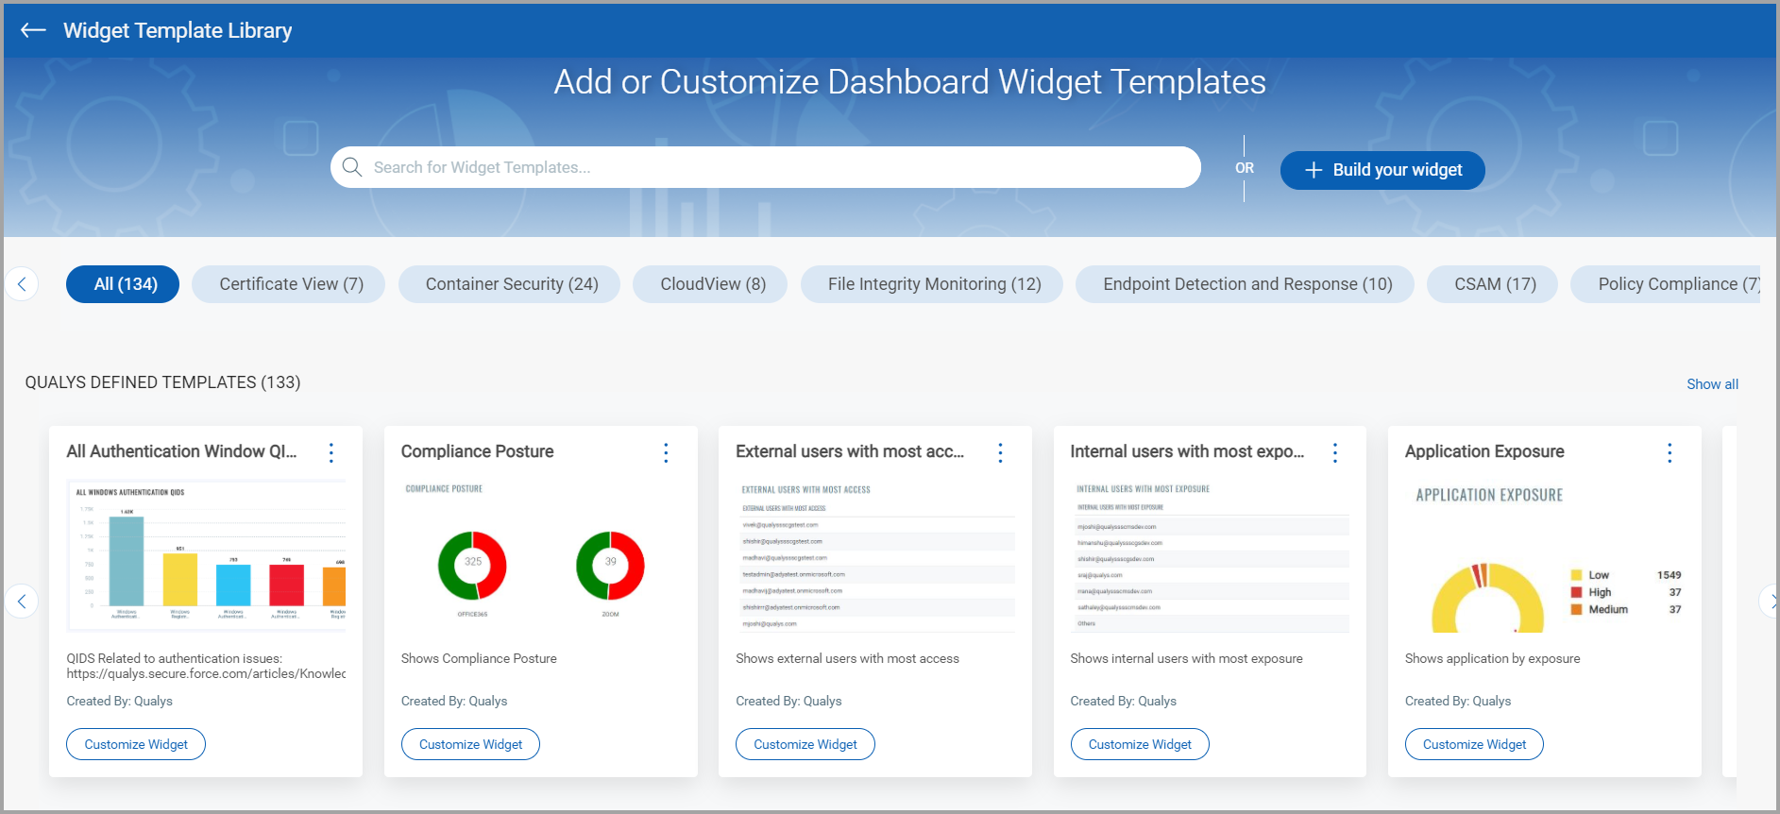
Task: Click the Build your widget button
Action: click(x=1382, y=170)
